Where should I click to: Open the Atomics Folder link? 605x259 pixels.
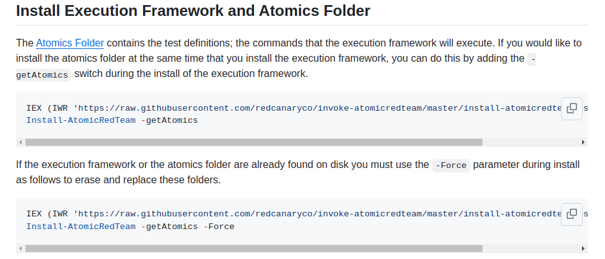click(70, 43)
